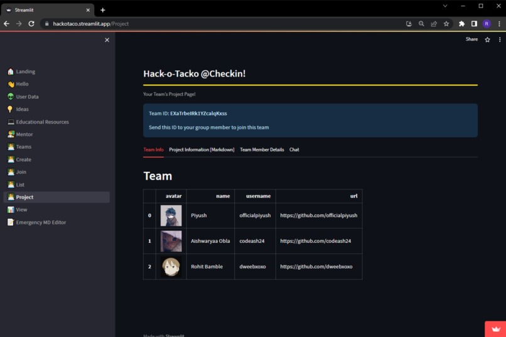Click the dweebxoxo GitHub URL

[x=316, y=267]
